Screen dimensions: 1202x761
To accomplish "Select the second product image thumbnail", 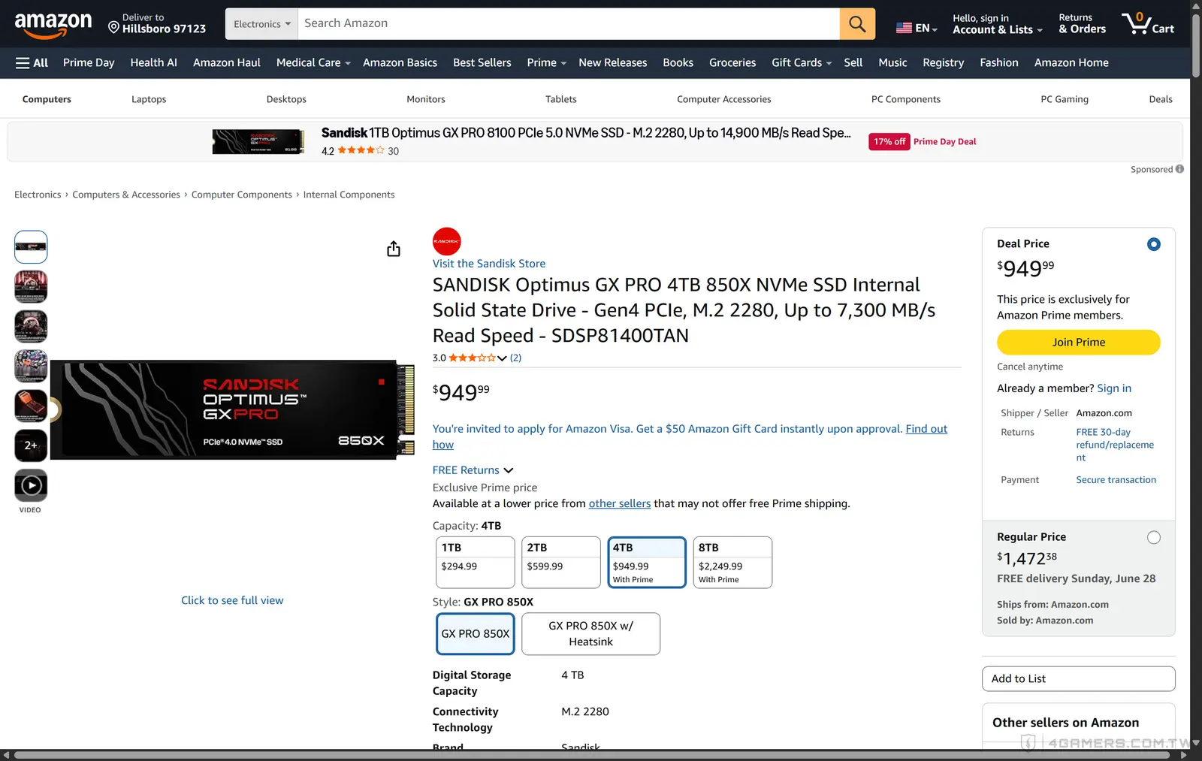I will pyautogui.click(x=31, y=286).
